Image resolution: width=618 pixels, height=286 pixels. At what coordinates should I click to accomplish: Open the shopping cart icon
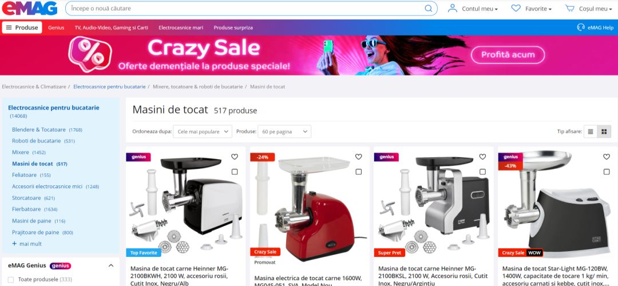coord(569,8)
